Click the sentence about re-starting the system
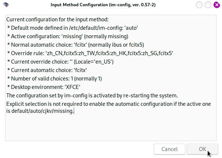 (x=92, y=96)
